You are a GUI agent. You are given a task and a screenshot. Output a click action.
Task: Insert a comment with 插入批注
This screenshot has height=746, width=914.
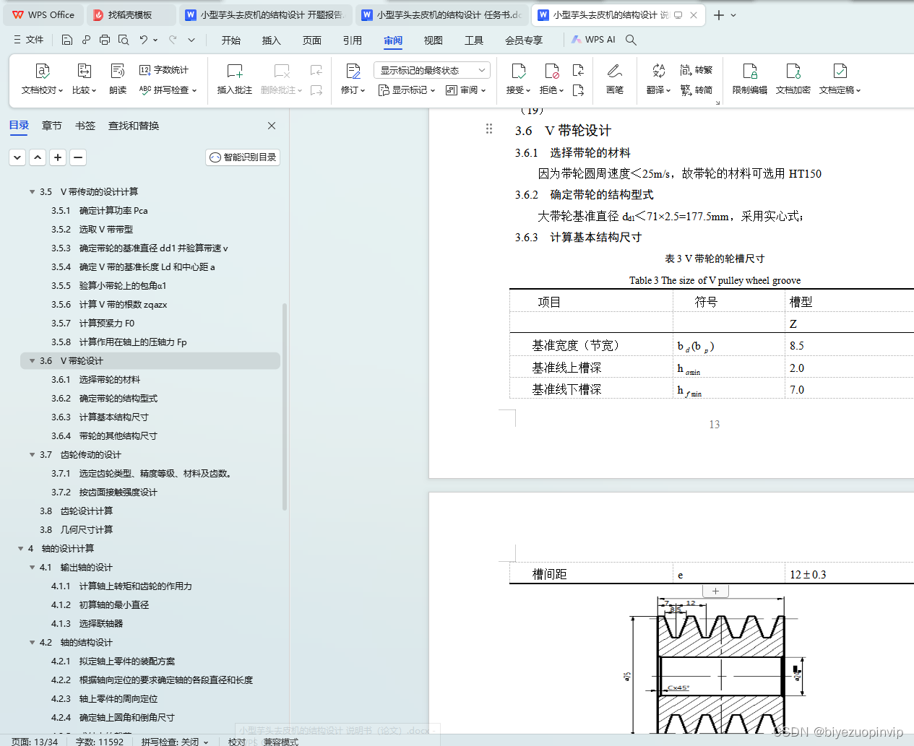pos(235,79)
